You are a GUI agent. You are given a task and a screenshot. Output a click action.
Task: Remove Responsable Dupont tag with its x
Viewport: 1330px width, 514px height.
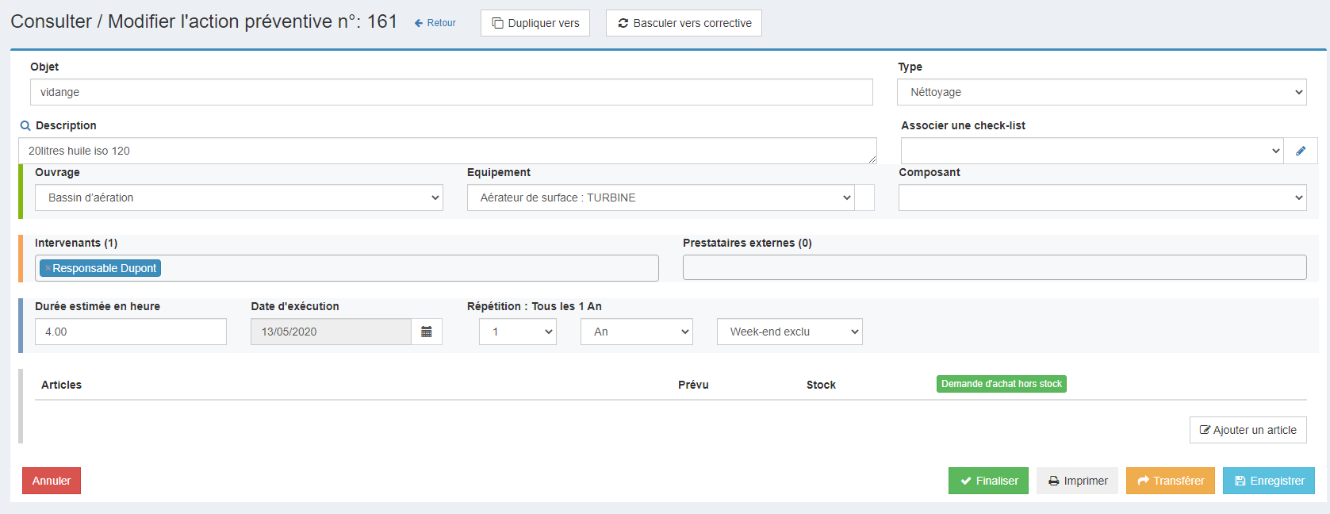pos(48,268)
